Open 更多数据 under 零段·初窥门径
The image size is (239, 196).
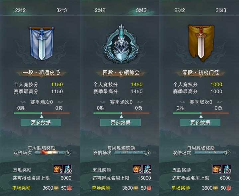pyautogui.click(x=200, y=123)
